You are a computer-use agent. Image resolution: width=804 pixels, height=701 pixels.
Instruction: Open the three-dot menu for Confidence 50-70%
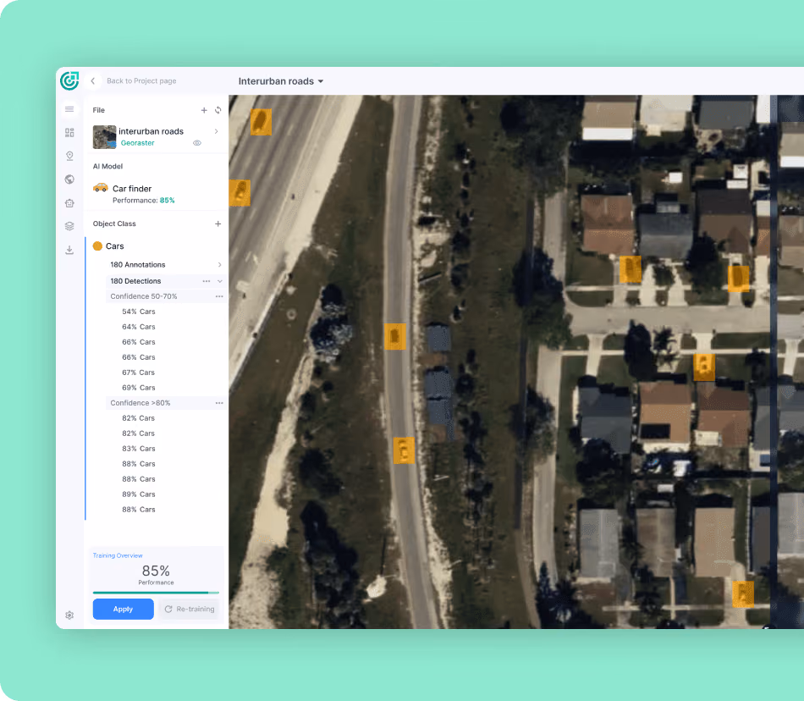click(219, 296)
